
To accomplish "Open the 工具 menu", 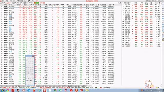I will [29, 1].
